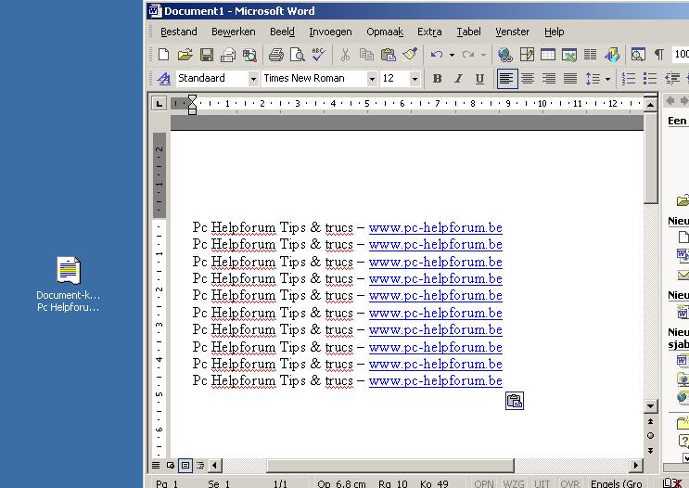Viewport: 689px width, 488px height.
Task: Open the Bewerken menu
Action: tap(234, 32)
